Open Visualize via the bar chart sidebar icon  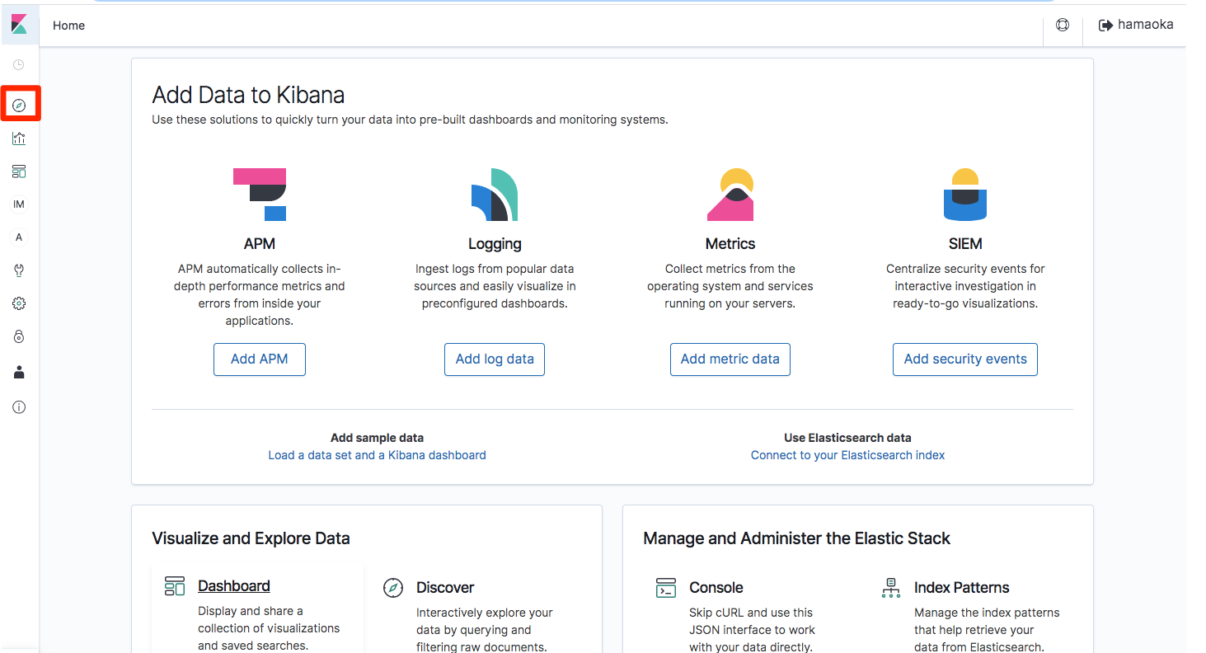(x=19, y=139)
